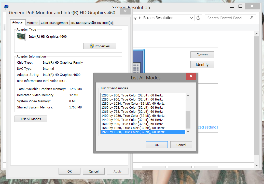This screenshot has width=264, height=184.
Task: Select 1280 by 800 mode
Action: click(x=143, y=95)
